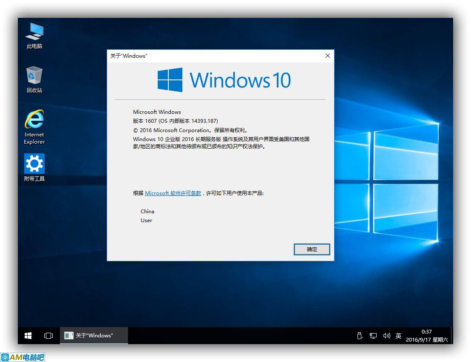Click the show desktop strip at taskbar end

coord(452,336)
